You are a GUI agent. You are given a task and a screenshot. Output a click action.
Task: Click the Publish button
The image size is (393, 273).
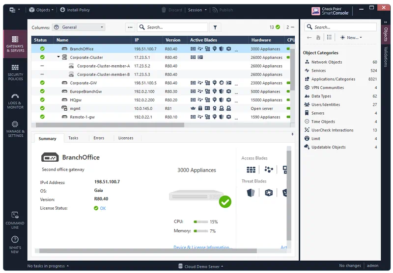(223, 10)
